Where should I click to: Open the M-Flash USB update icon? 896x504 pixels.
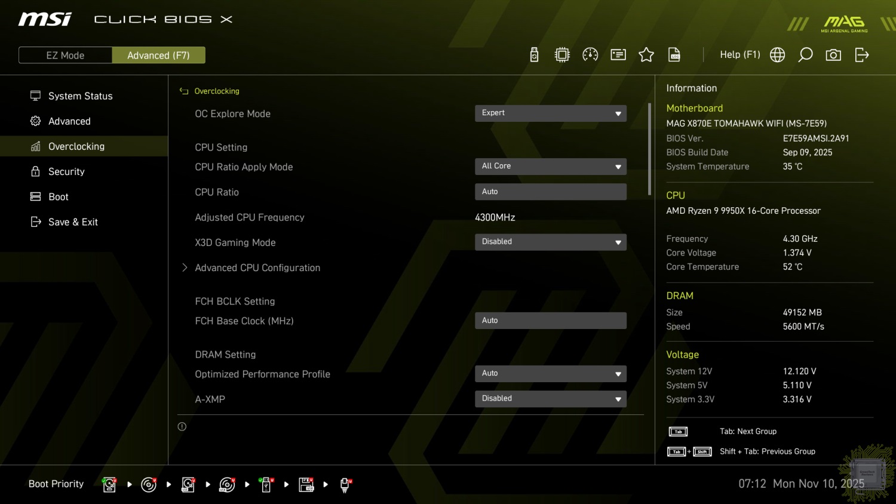coord(534,55)
